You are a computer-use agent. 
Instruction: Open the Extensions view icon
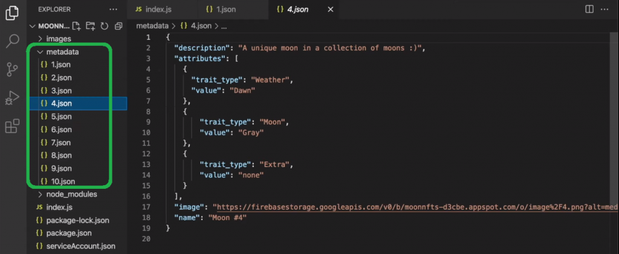coord(12,126)
